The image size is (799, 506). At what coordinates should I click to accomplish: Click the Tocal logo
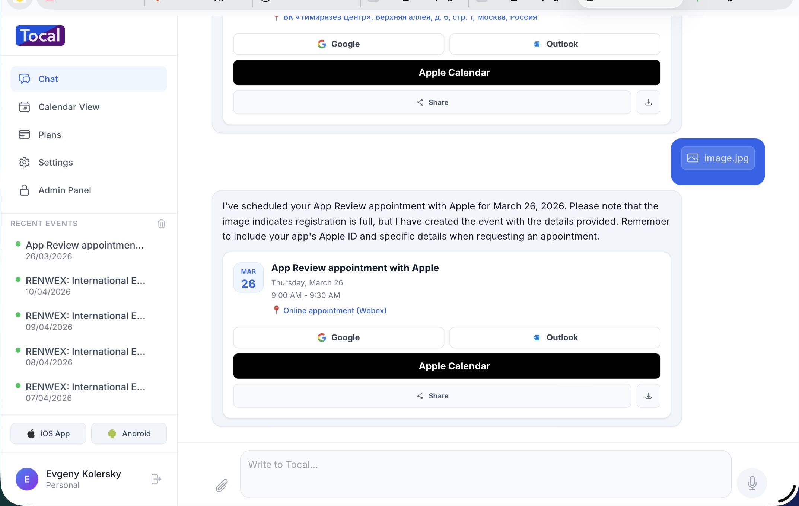(x=40, y=35)
